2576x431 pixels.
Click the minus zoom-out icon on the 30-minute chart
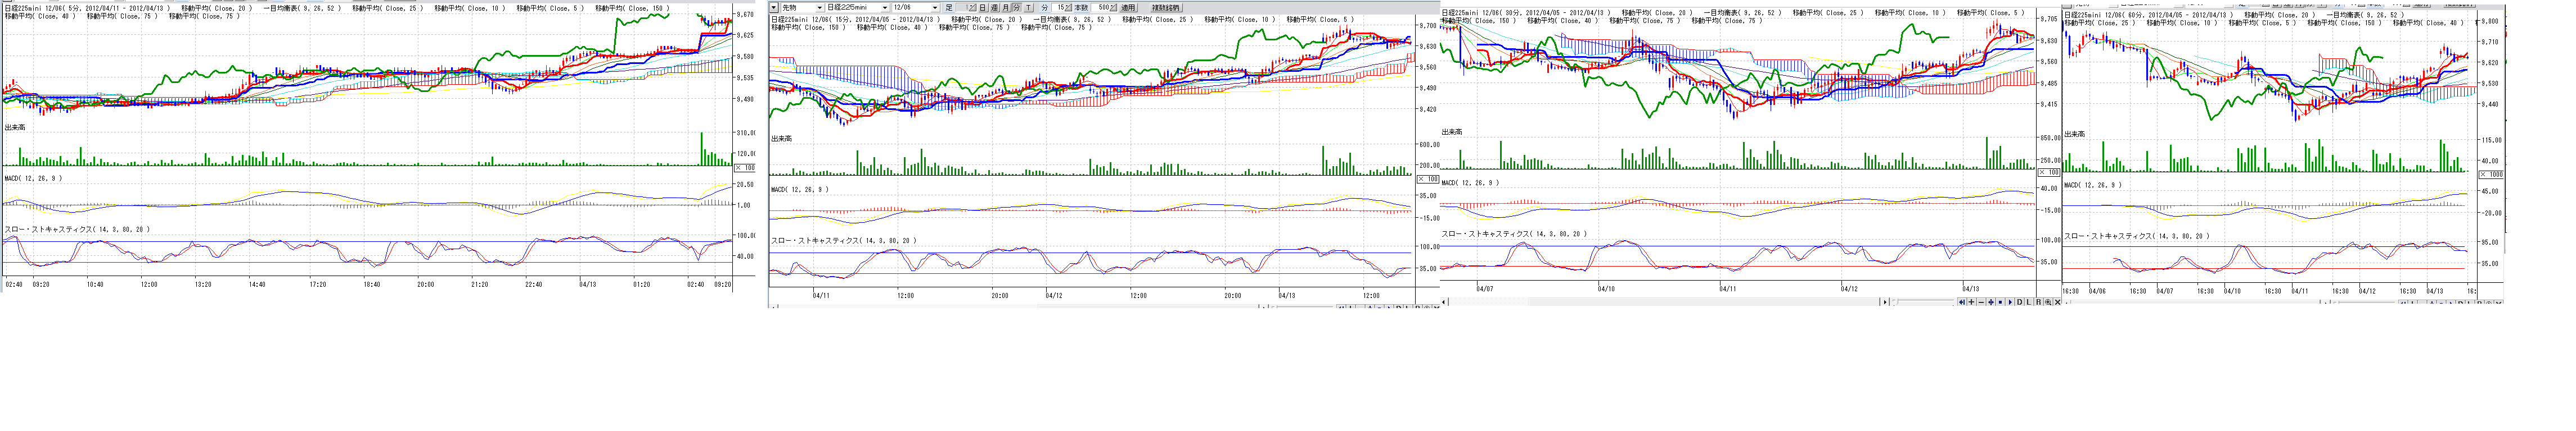point(1981,302)
